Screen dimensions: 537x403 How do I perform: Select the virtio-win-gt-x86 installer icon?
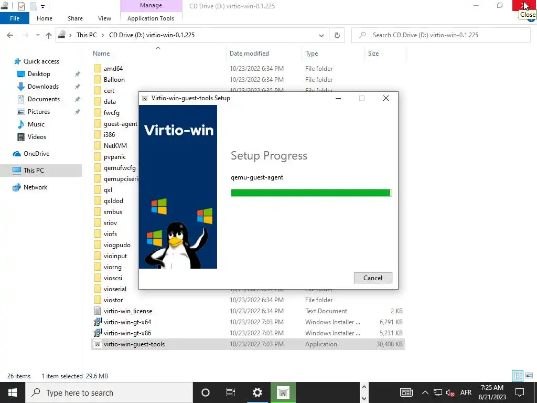click(98, 333)
